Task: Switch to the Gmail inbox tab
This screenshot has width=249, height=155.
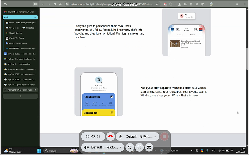Action: point(20,12)
